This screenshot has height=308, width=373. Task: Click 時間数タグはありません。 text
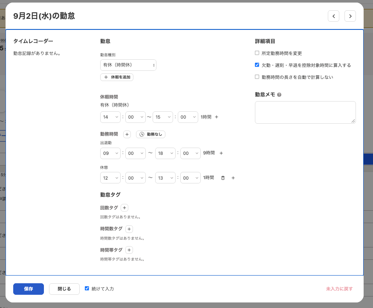click(122, 238)
